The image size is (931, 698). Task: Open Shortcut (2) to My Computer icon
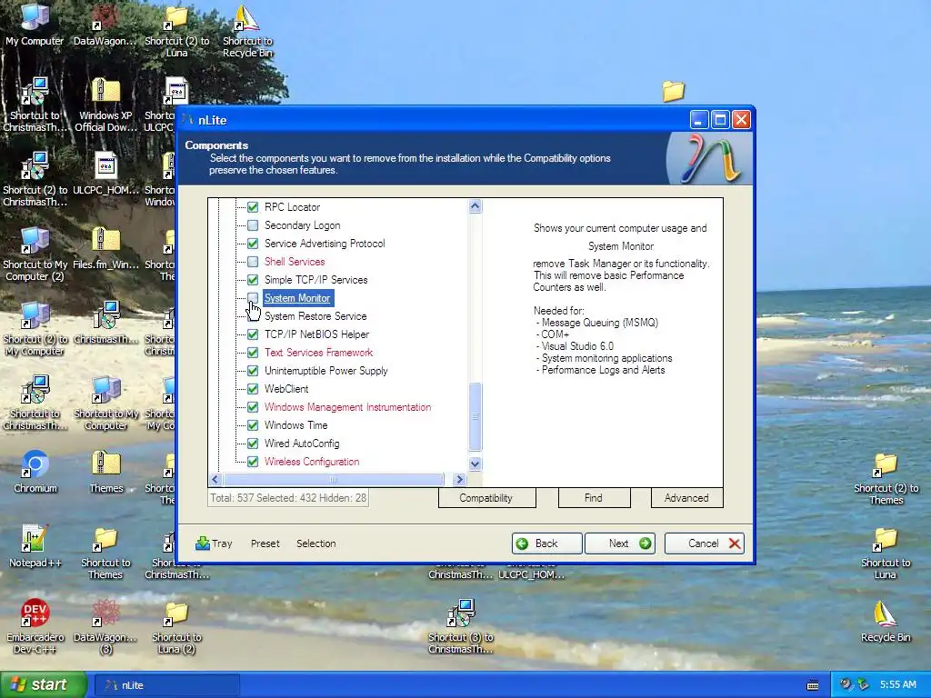[35, 329]
